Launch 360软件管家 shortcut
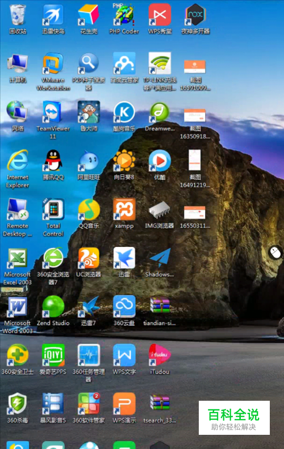The width and height of the screenshot is (284, 449). click(89, 404)
